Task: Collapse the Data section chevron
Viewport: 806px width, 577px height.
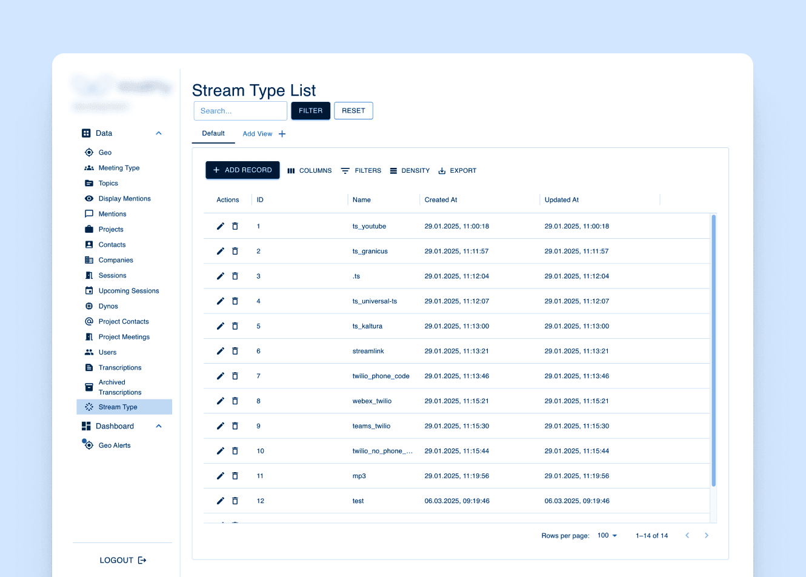Action: [x=158, y=133]
